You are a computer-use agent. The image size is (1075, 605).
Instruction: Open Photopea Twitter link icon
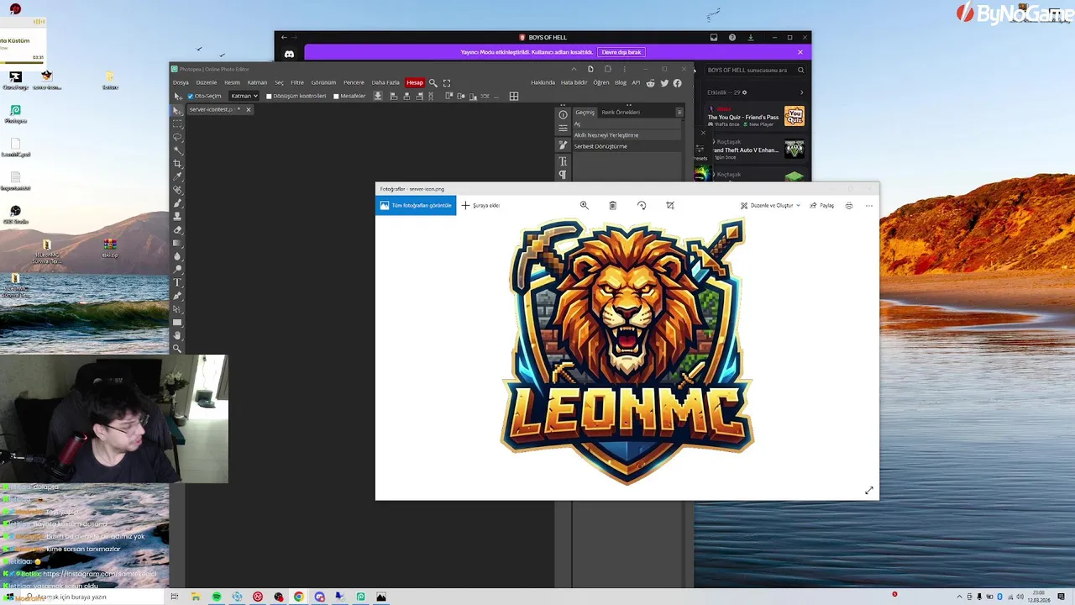664,82
